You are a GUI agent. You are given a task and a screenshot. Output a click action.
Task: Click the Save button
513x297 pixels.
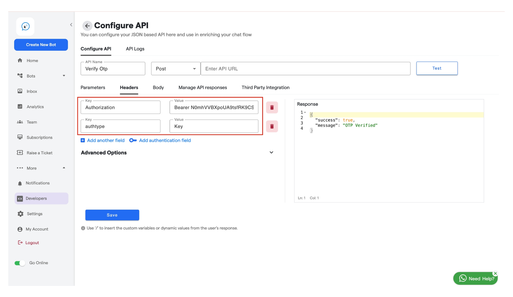[112, 215]
